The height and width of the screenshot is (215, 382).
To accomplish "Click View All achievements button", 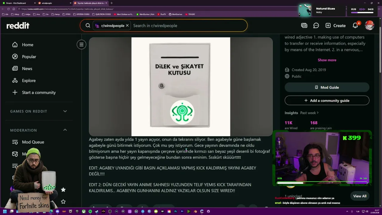I will [x=360, y=196].
